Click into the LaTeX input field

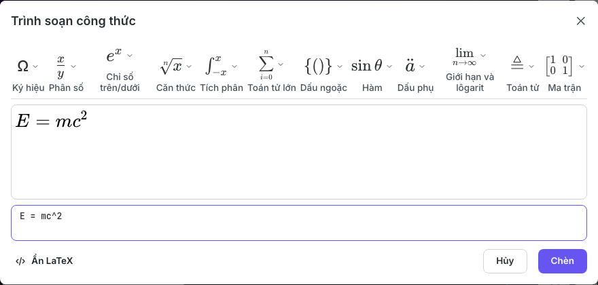(x=299, y=223)
